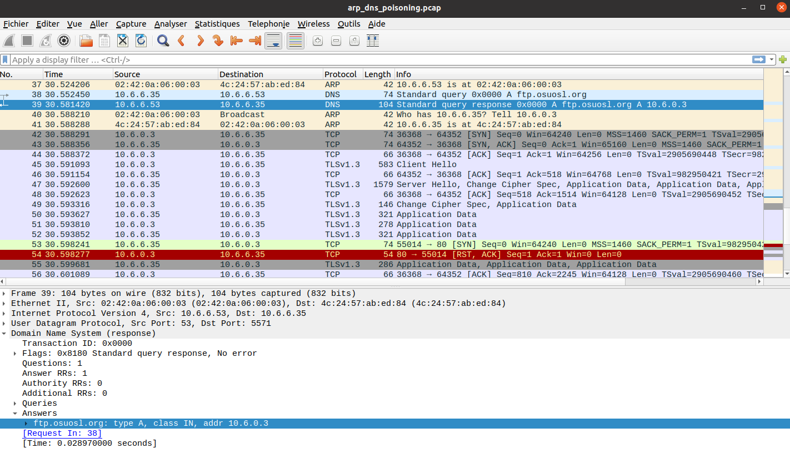Jump to the last packet icon
790x453 pixels.
(x=254, y=41)
